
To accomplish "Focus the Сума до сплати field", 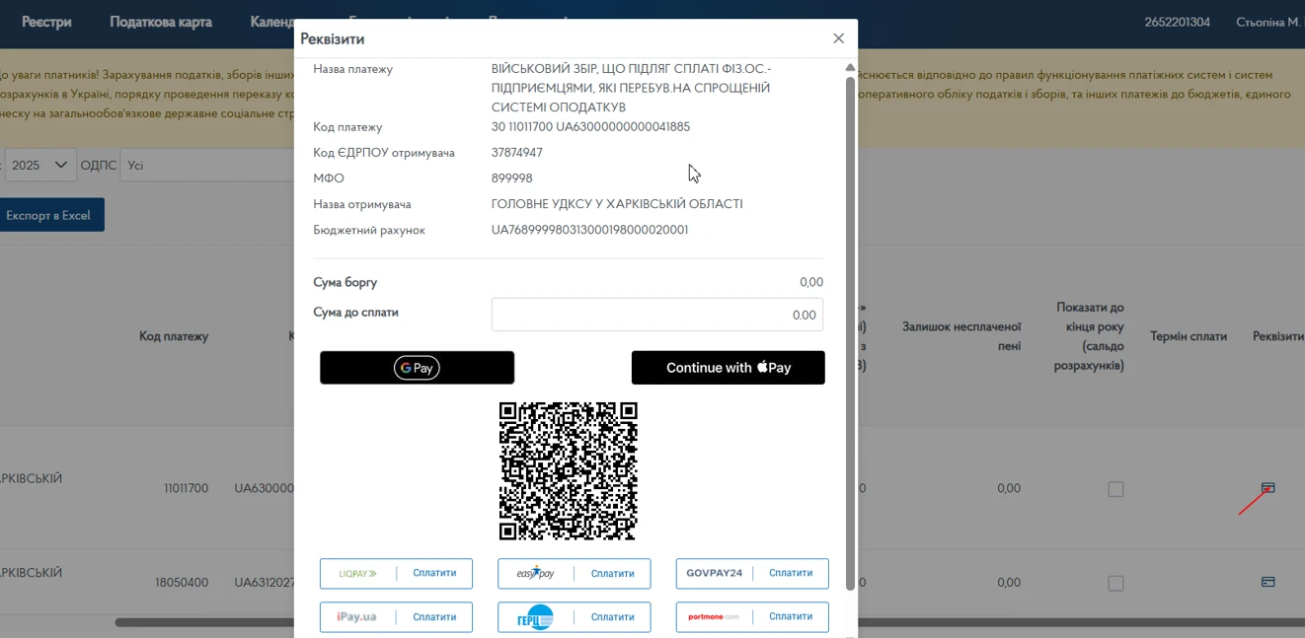I will [656, 315].
